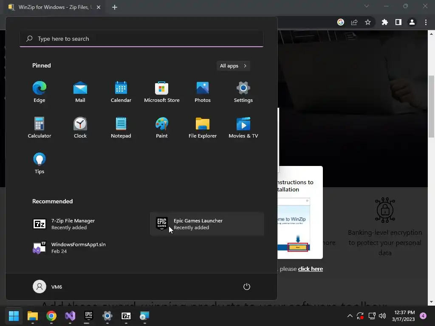
Task: Launch the Calculator app
Action: tap(40, 128)
